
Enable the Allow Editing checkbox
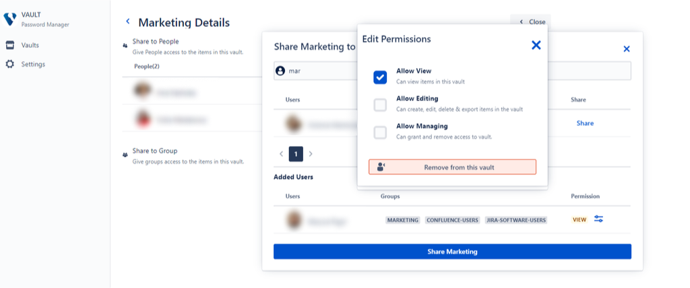click(380, 104)
